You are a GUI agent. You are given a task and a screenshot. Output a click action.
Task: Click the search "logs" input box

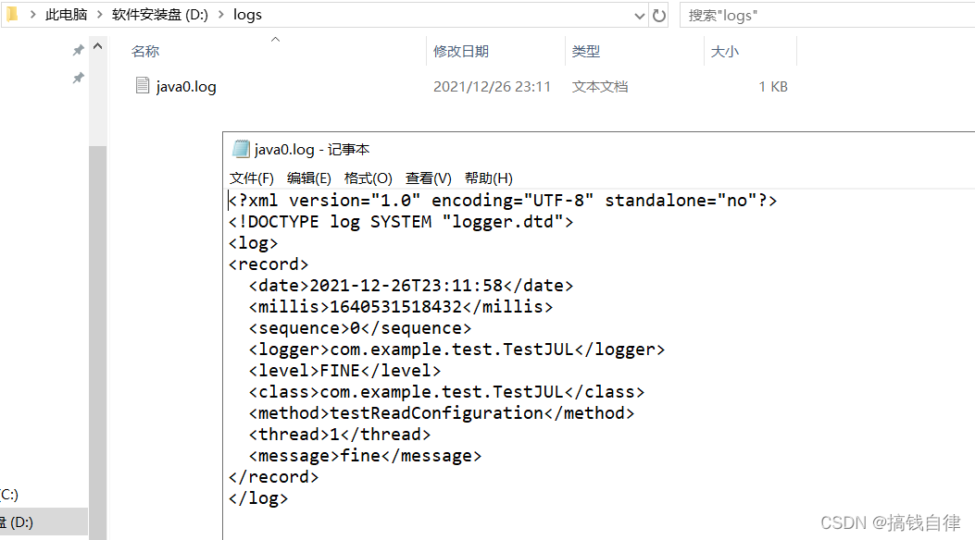[827, 16]
